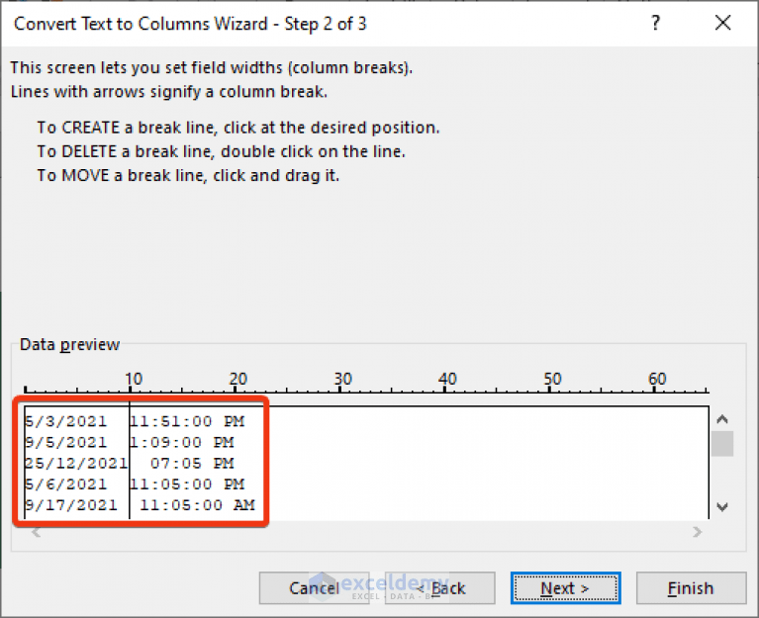Screen dimensions: 759x618
Task: Click the 'To DELETE a break line' instruction
Action: 222,151
